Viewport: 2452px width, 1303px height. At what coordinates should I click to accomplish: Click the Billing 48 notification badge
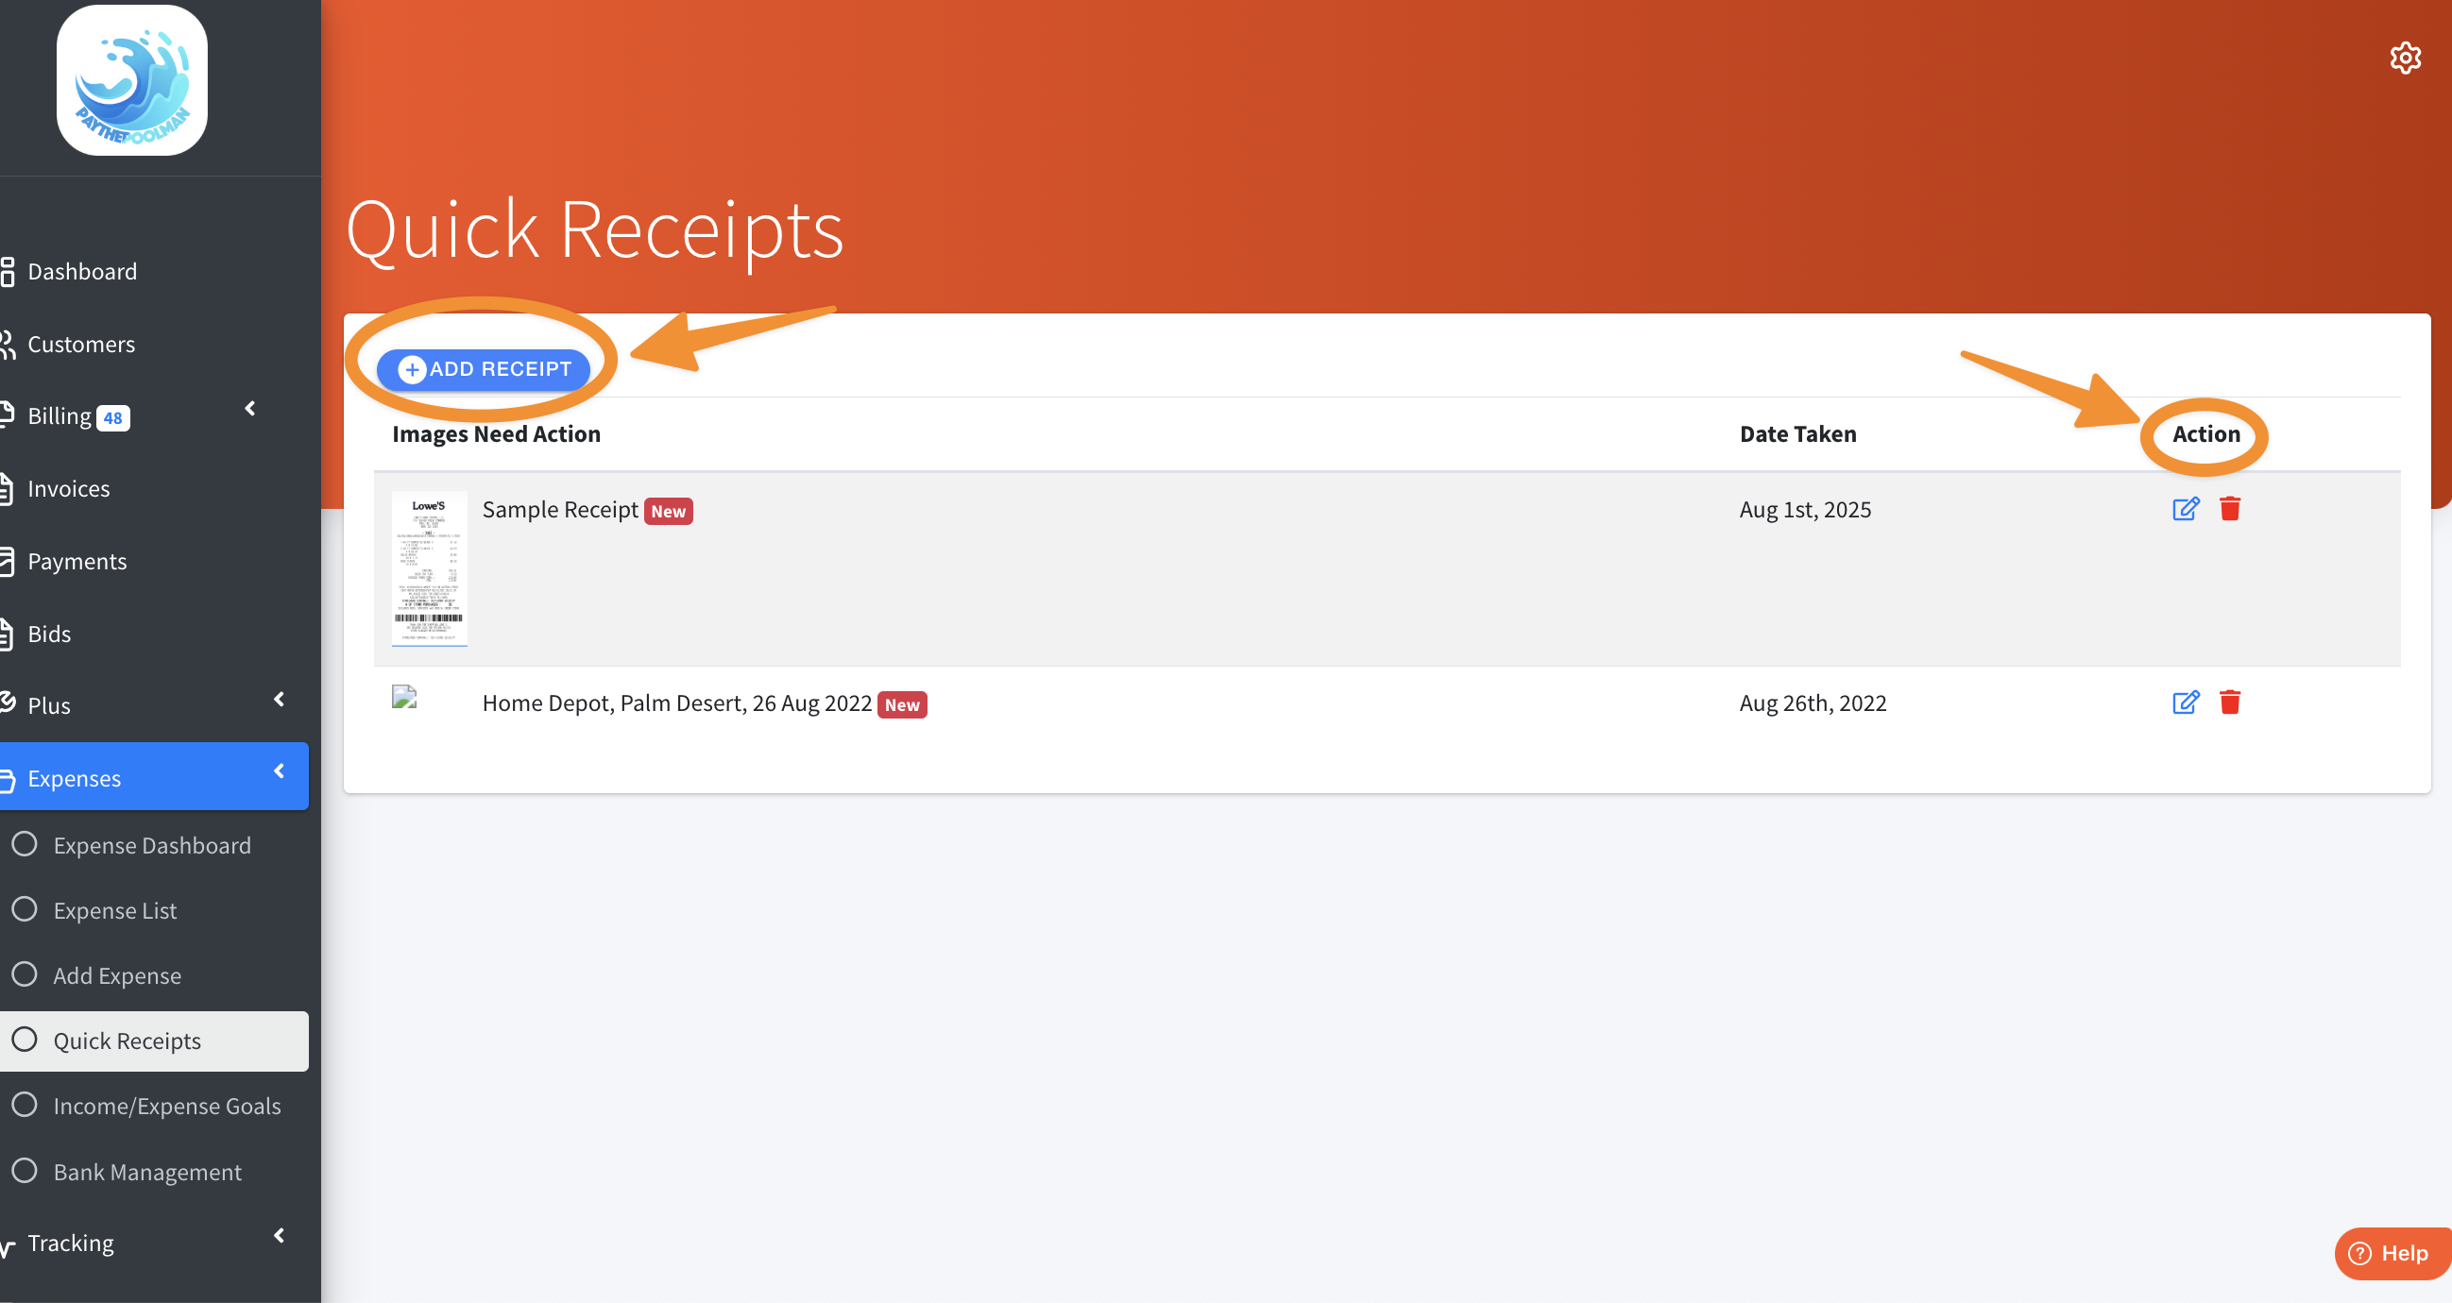112,418
